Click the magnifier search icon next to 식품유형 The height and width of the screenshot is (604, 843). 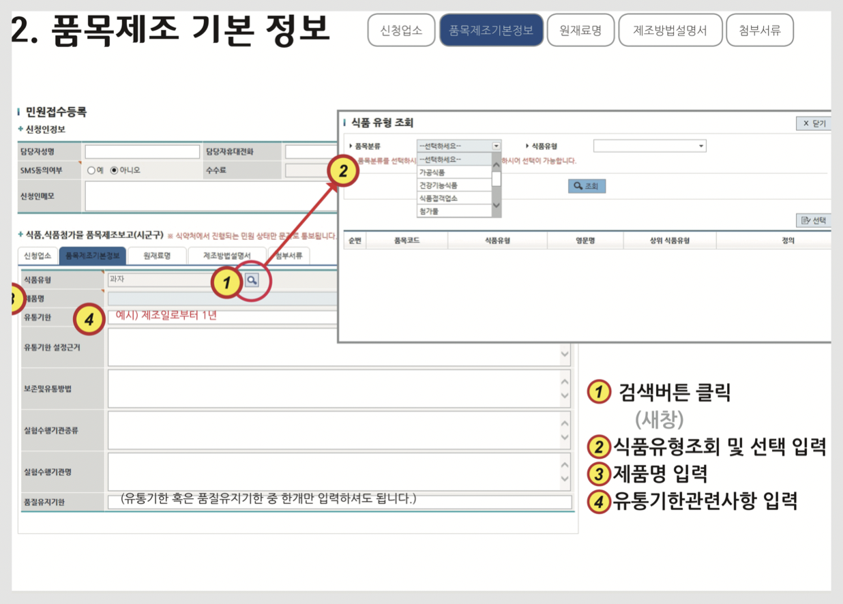click(x=252, y=280)
